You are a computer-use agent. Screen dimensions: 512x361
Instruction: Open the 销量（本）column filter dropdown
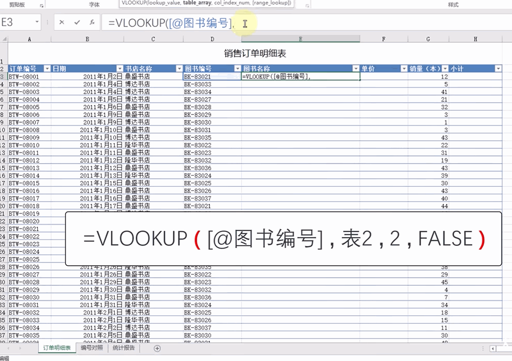(445, 68)
